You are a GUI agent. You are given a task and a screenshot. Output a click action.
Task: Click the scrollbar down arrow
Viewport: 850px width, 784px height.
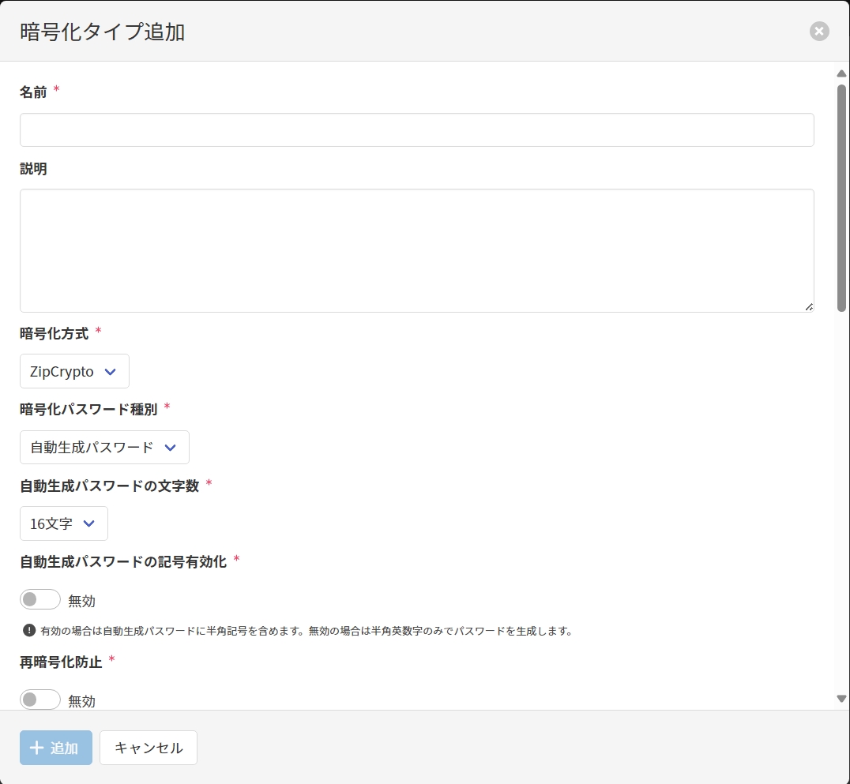click(x=841, y=699)
